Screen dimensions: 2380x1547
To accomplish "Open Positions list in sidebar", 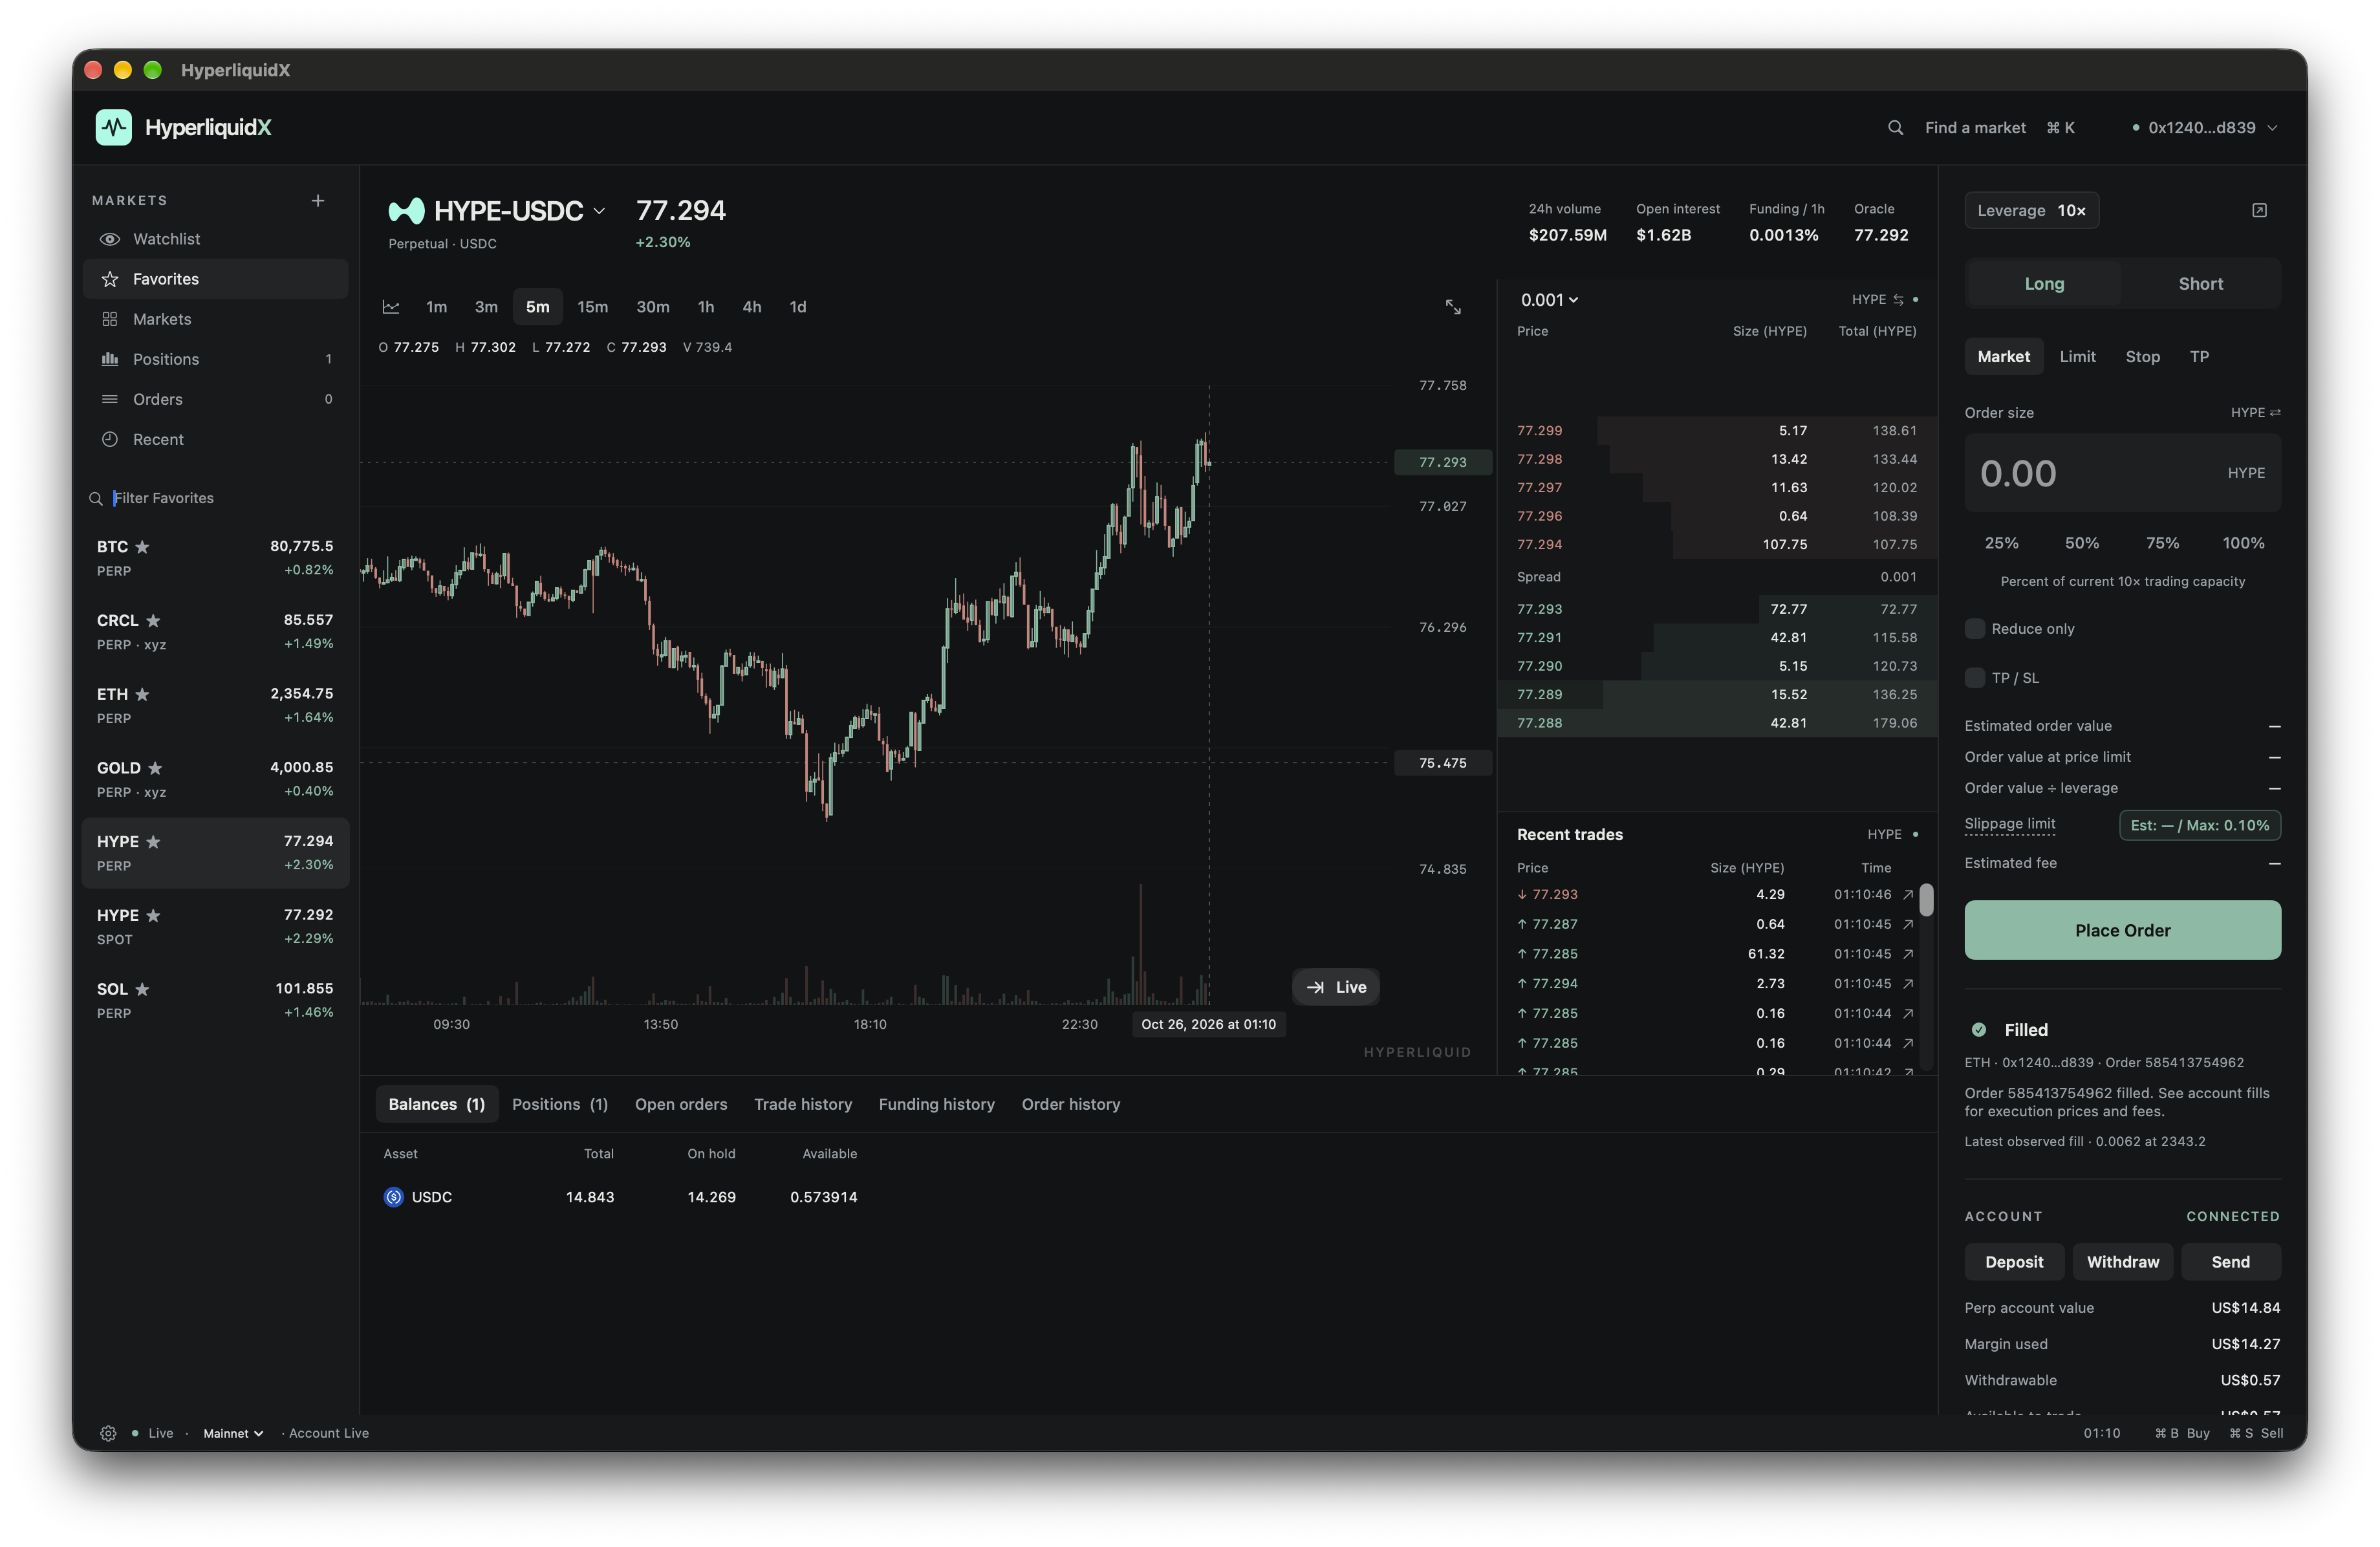I will coord(215,359).
